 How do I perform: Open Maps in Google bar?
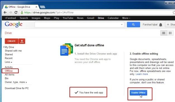tap(47, 18)
